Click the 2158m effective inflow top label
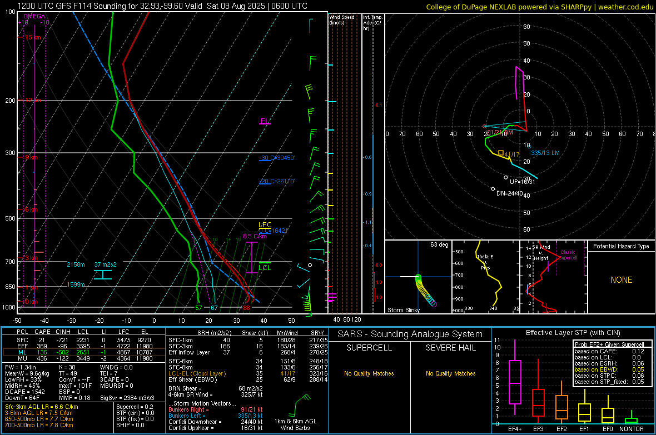The width and height of the screenshot is (656, 435). (x=76, y=265)
